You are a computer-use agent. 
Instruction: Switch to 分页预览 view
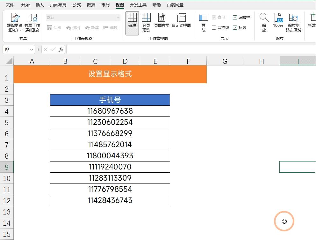pos(146,22)
